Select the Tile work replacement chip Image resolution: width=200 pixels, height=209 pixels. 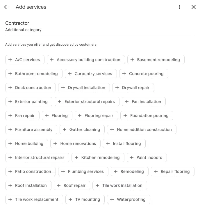click(x=34, y=199)
